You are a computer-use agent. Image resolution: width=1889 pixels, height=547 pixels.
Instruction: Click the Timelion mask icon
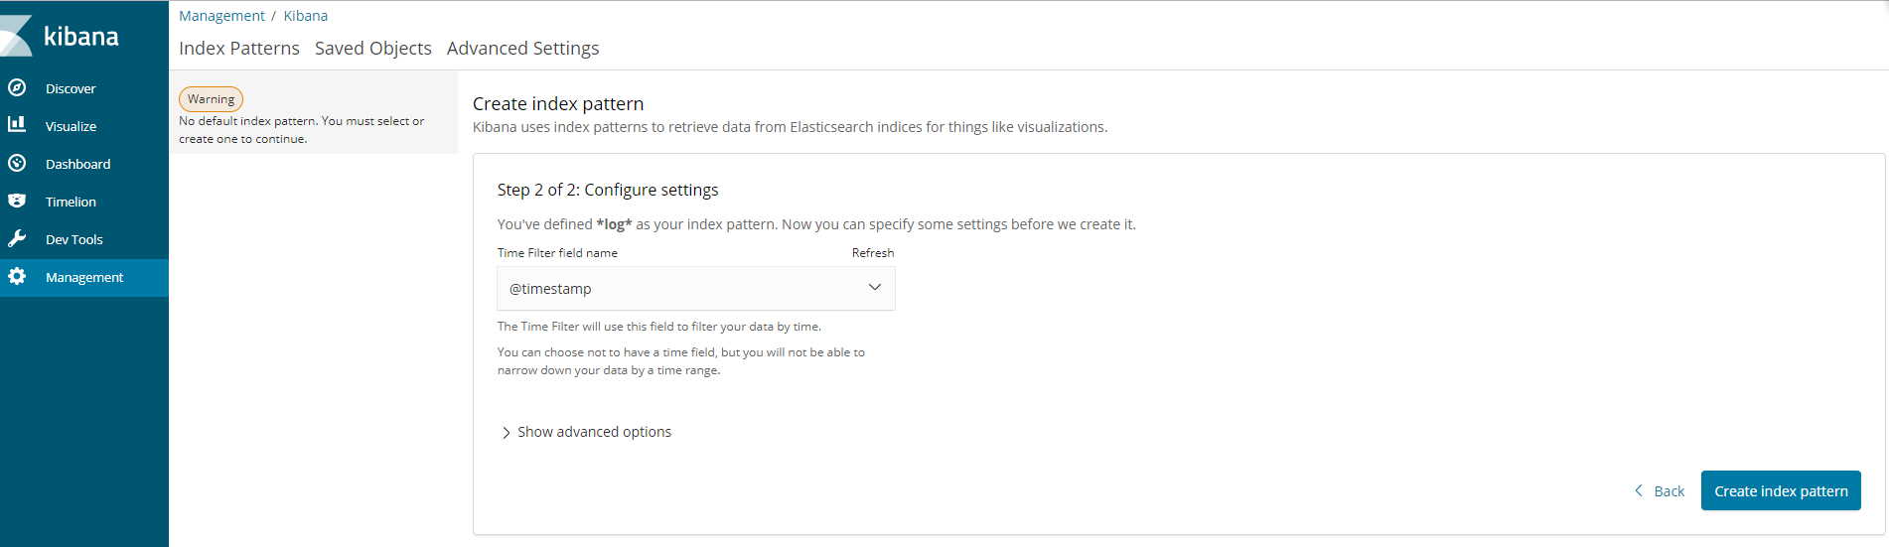(17, 201)
